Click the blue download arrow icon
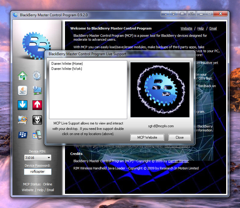 click(x=23, y=105)
